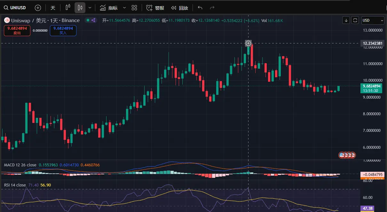Click down arrow button near currency selector

(346, 20)
